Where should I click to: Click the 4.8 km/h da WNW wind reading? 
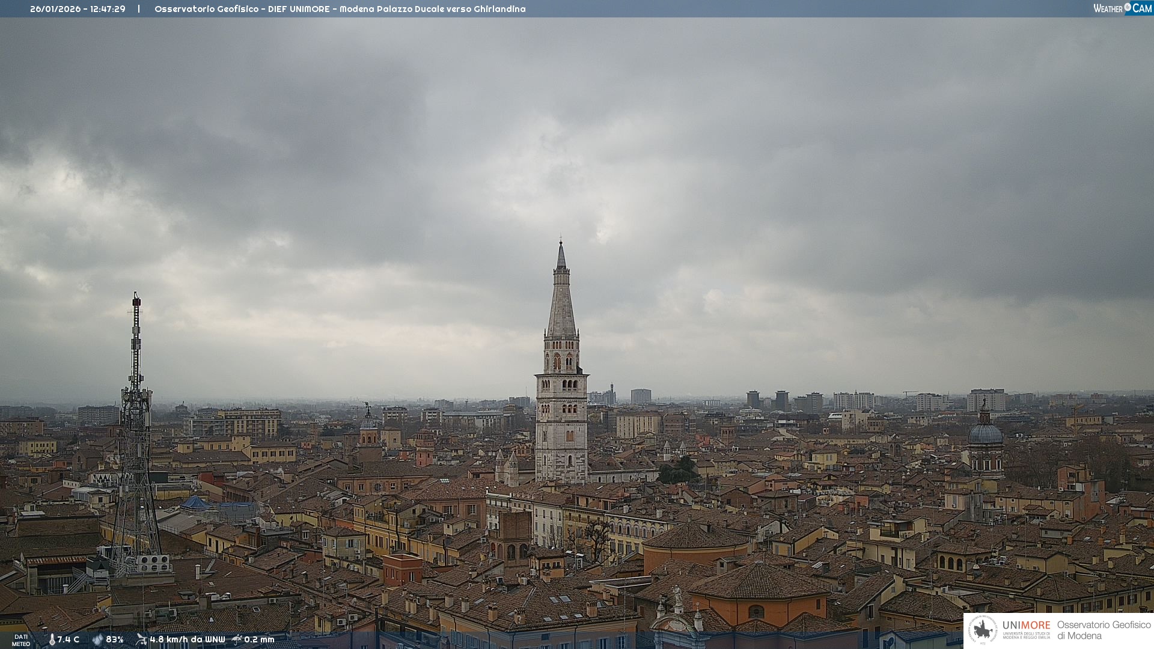(x=187, y=639)
